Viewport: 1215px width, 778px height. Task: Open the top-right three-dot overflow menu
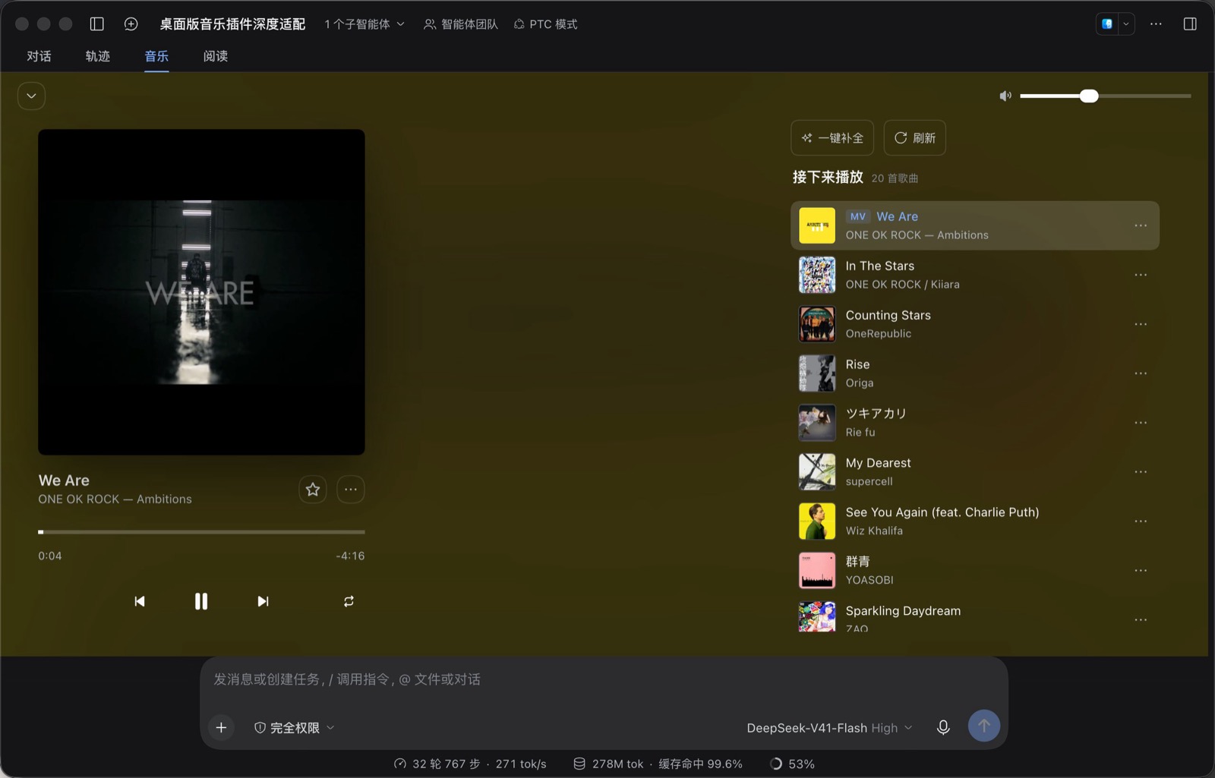[x=1156, y=24]
